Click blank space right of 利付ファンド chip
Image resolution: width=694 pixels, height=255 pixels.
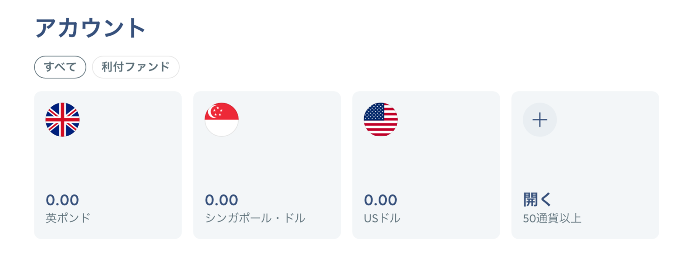pos(361,67)
